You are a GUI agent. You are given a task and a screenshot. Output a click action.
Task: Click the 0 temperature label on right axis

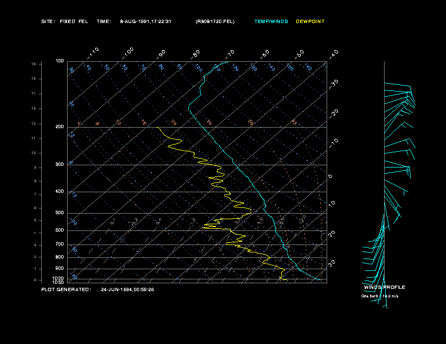[331, 176]
